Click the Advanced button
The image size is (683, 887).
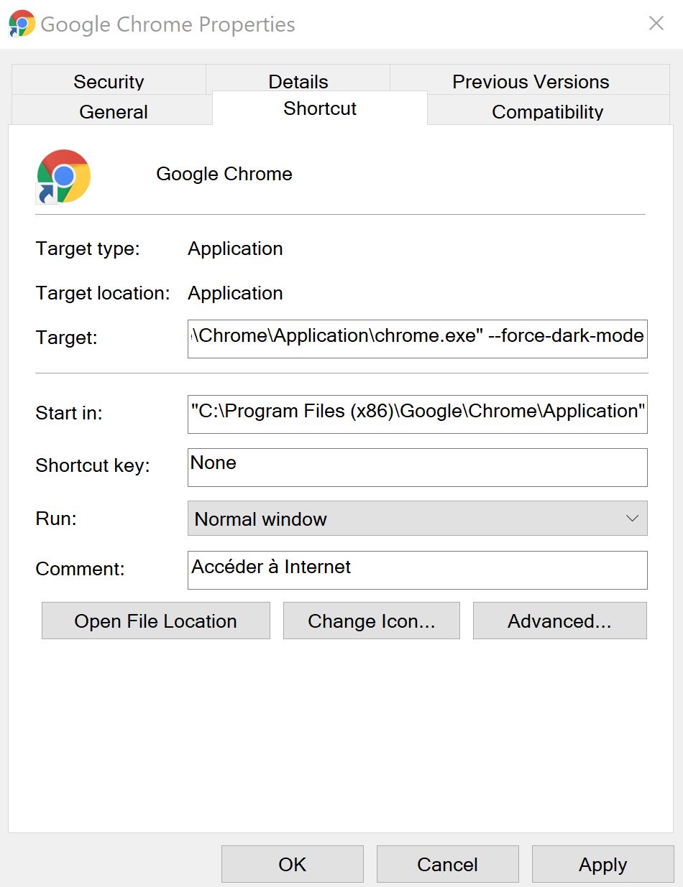pyautogui.click(x=559, y=621)
